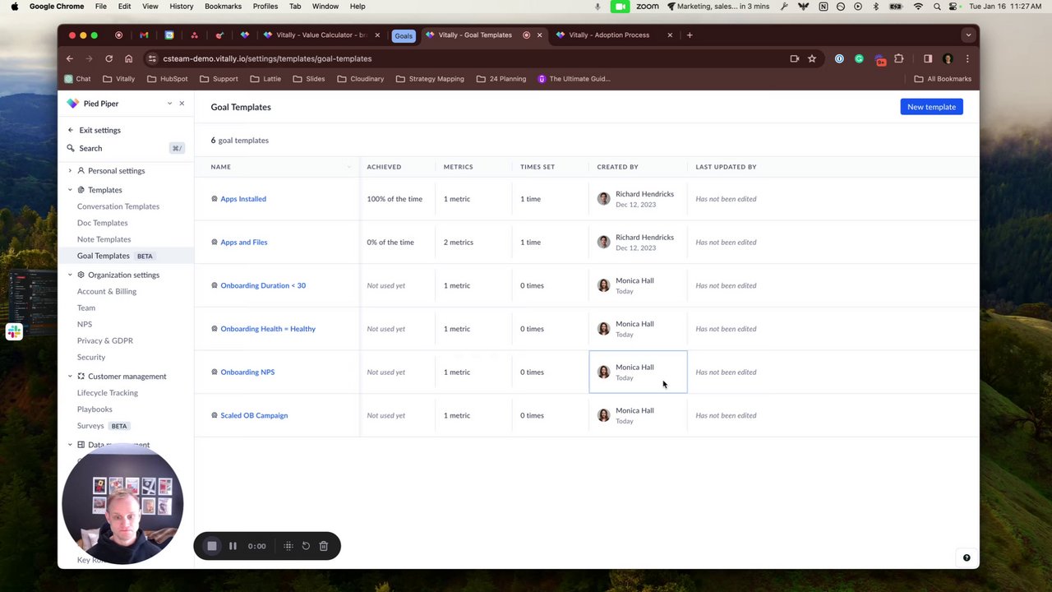Open the Chrome extensions puzzle icon
Image resolution: width=1052 pixels, height=592 pixels.
click(898, 59)
